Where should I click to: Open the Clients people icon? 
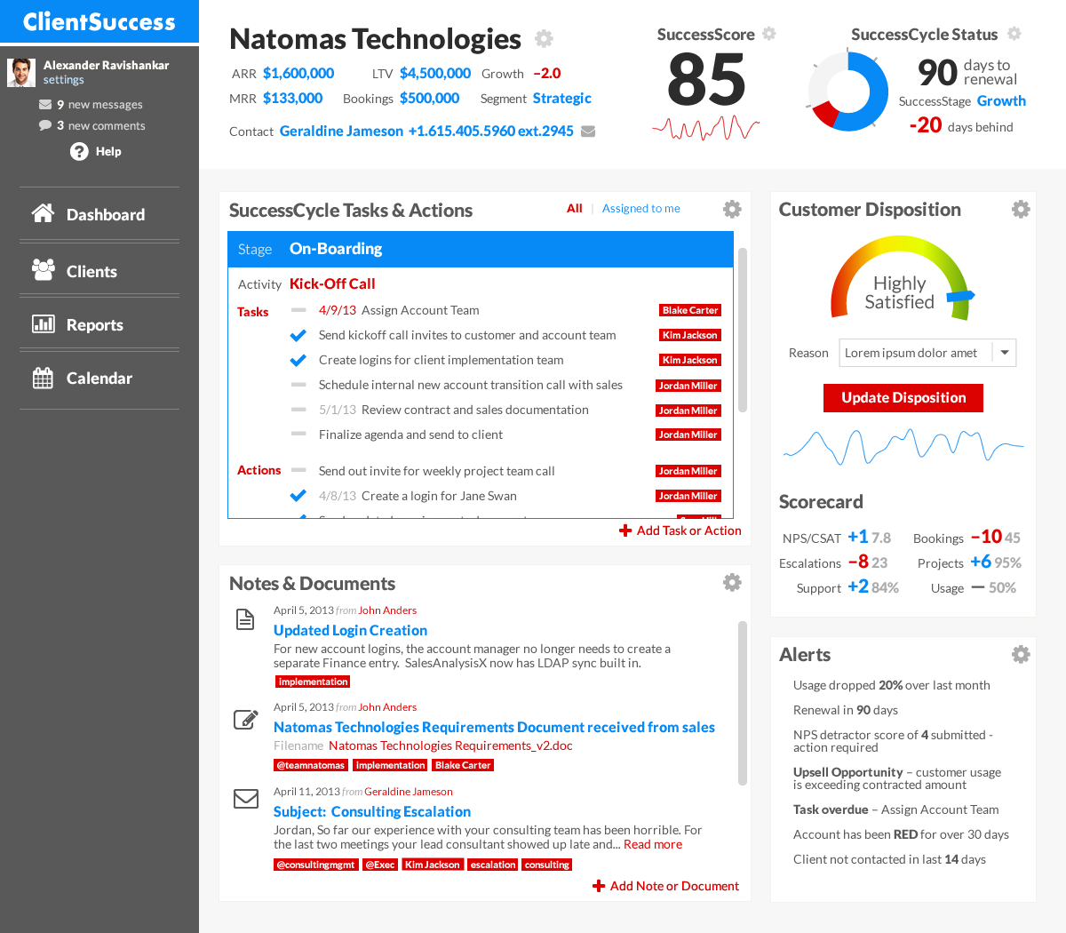coord(43,269)
